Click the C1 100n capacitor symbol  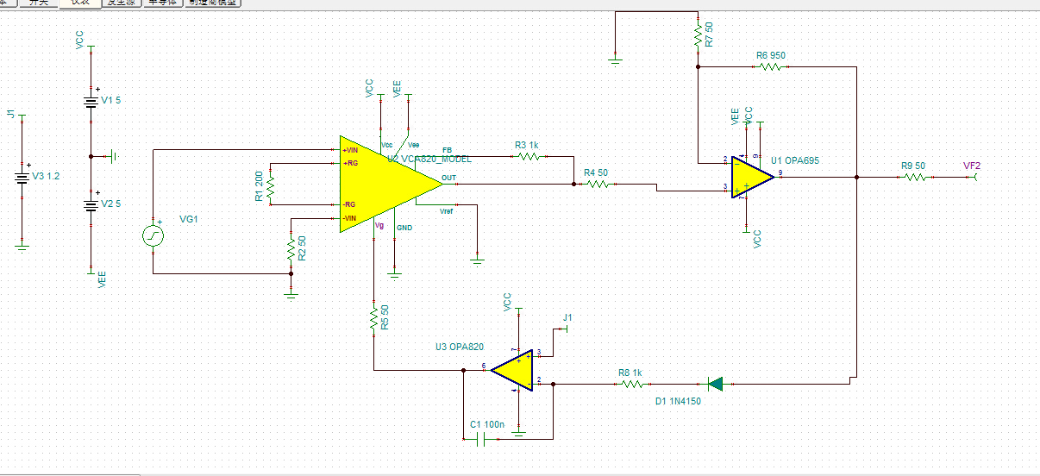(x=483, y=439)
